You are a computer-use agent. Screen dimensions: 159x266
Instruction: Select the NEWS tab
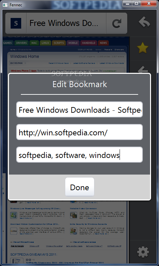tap(103, 43)
